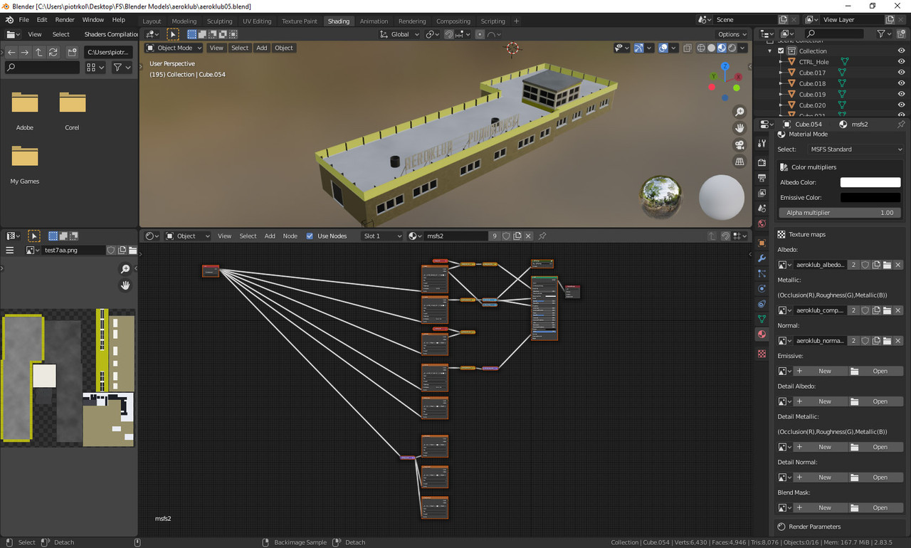The width and height of the screenshot is (911, 548).
Task: Switch to the Modeling workspace tab
Action: point(184,21)
